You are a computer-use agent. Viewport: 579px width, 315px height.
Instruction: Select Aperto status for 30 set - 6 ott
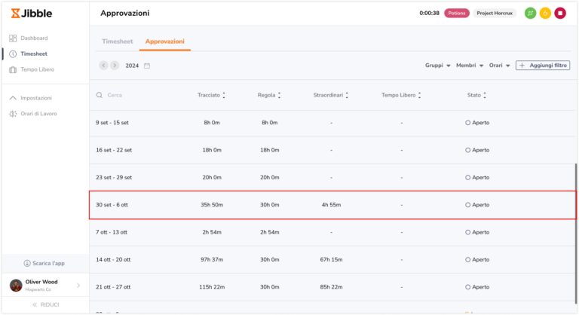click(477, 205)
